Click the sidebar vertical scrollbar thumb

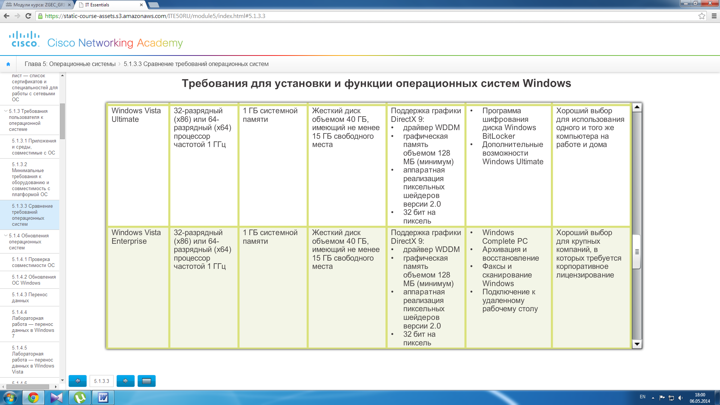pos(63,121)
